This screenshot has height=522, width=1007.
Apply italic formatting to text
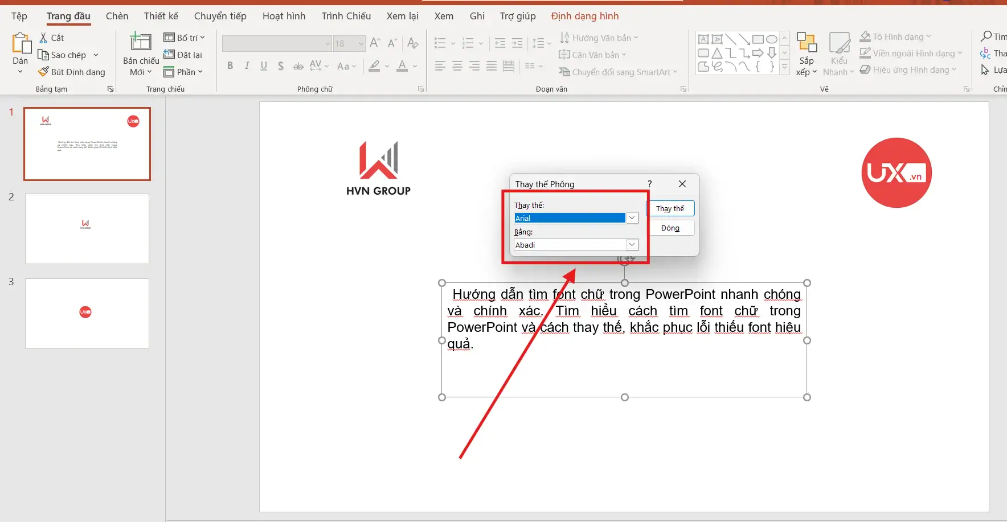[x=247, y=66]
